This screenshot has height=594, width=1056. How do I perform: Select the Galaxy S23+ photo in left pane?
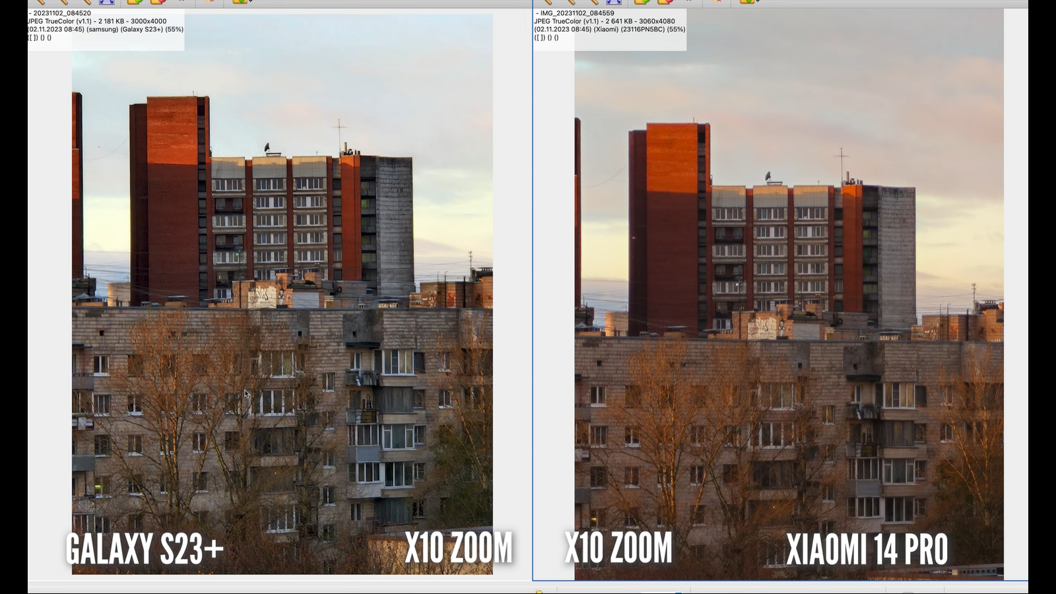click(282, 294)
